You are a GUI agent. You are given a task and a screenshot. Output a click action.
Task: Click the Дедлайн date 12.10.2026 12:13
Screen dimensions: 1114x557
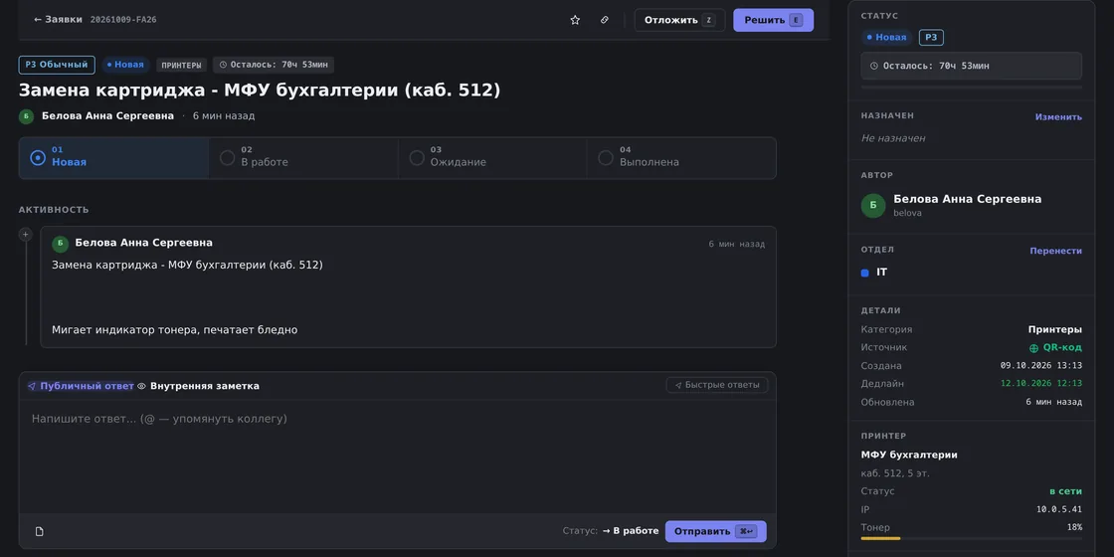tap(1040, 384)
